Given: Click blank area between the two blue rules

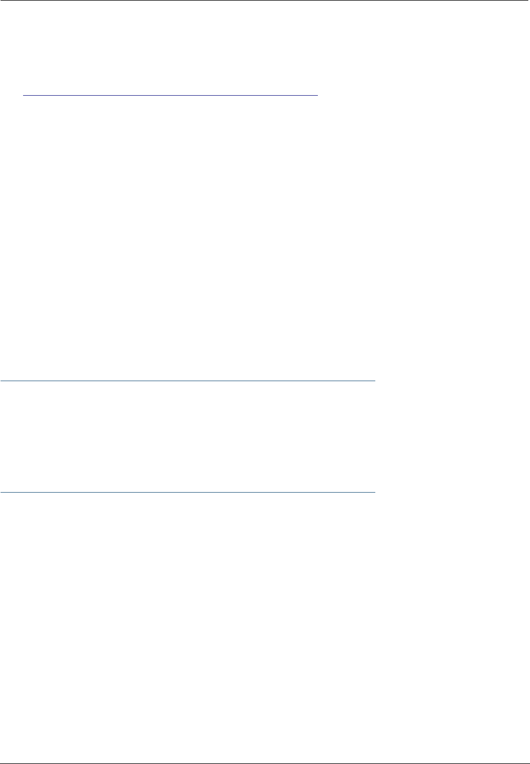Looking at the screenshot, I should (187, 437).
